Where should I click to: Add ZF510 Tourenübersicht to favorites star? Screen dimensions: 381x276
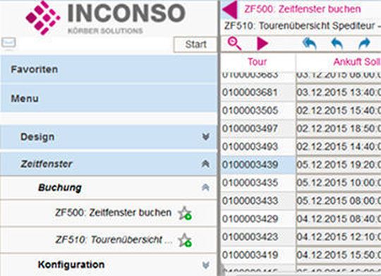185,240
